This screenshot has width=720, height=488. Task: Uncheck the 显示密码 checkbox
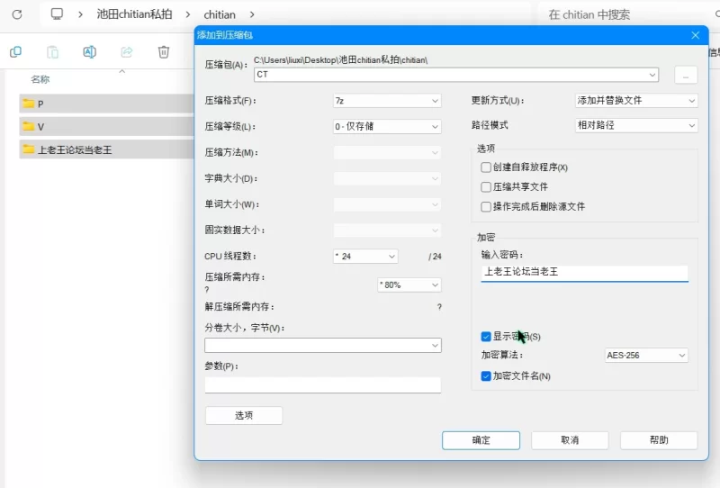(x=486, y=337)
